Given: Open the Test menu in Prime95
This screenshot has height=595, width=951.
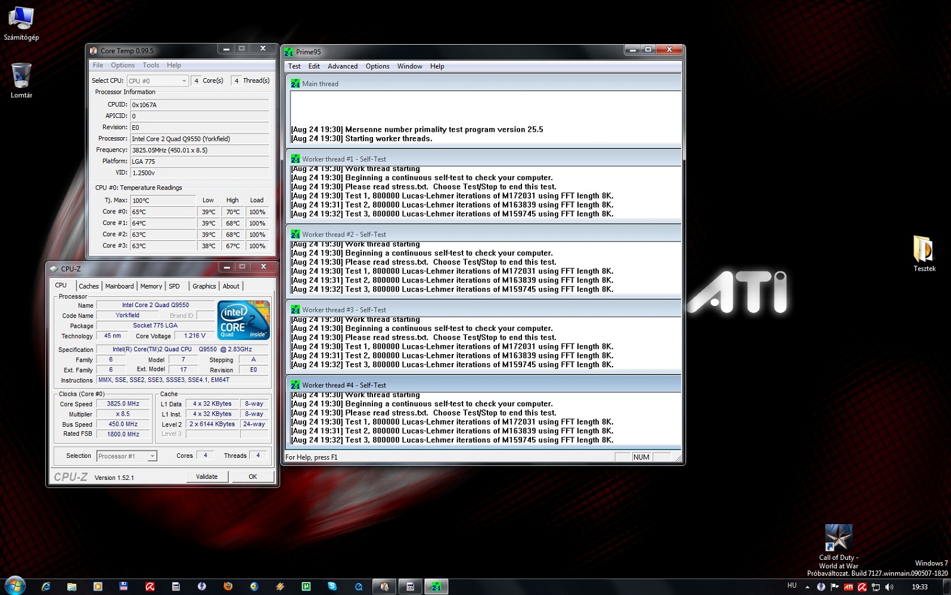Looking at the screenshot, I should tap(294, 66).
